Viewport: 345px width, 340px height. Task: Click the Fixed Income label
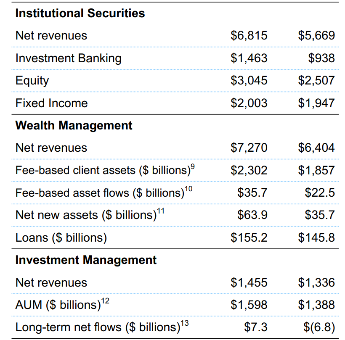point(51,103)
